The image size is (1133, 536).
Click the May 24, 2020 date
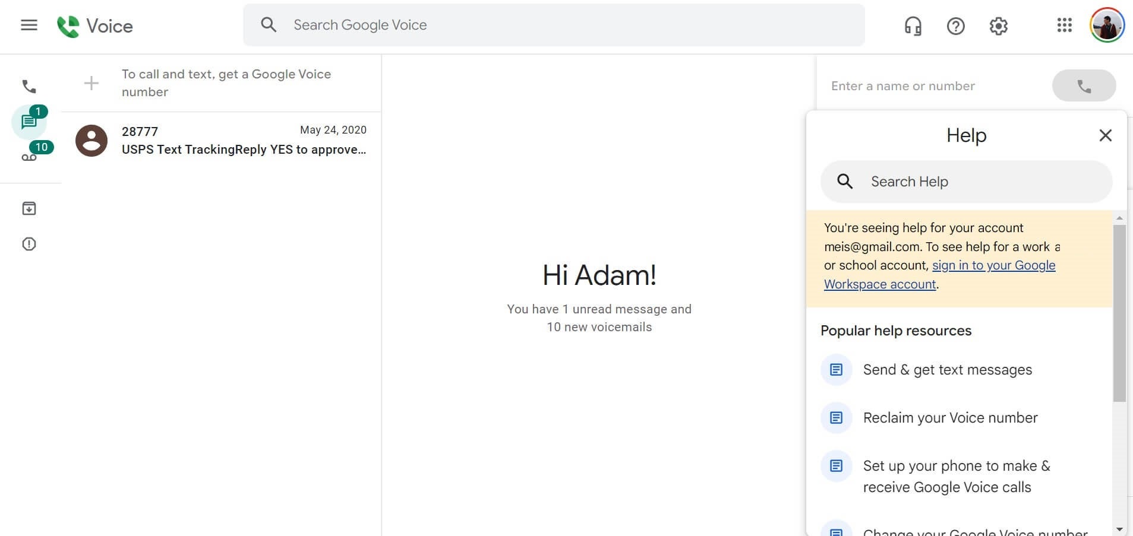click(x=333, y=130)
